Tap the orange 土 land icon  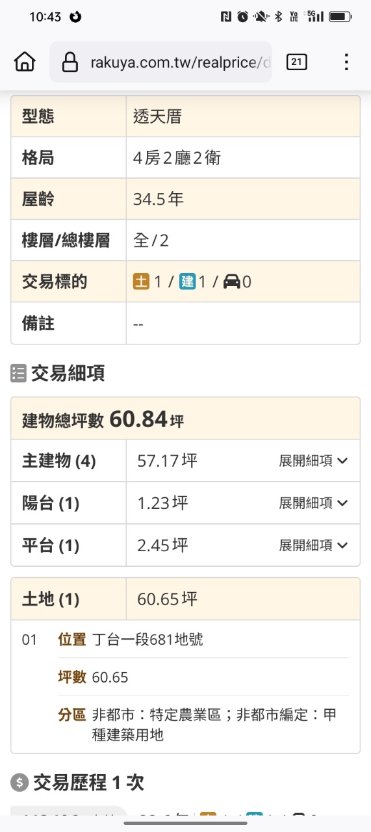click(141, 281)
